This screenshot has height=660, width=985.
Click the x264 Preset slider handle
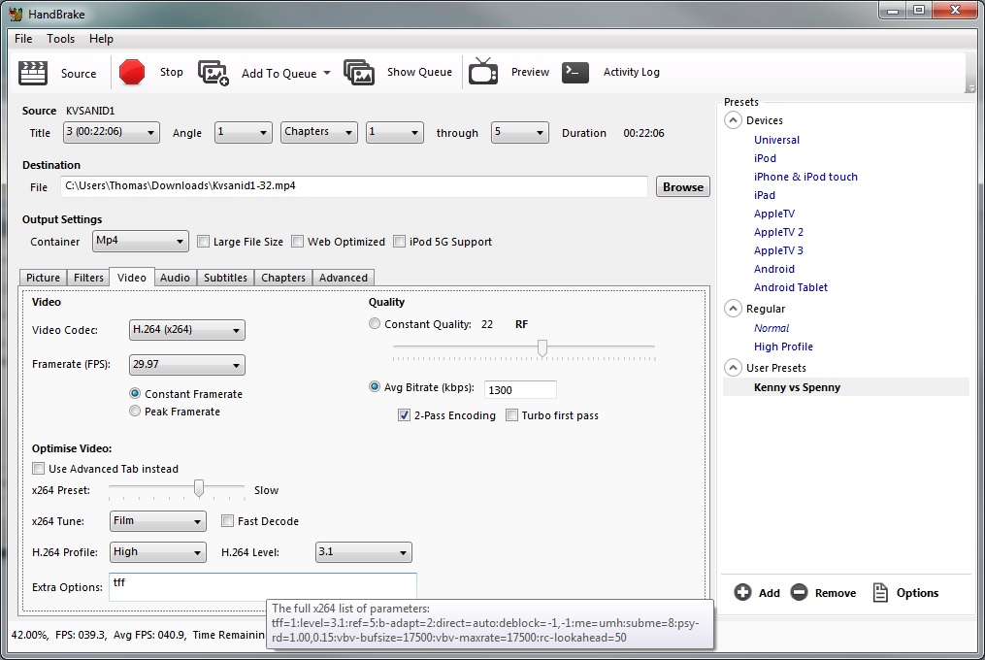coord(199,488)
